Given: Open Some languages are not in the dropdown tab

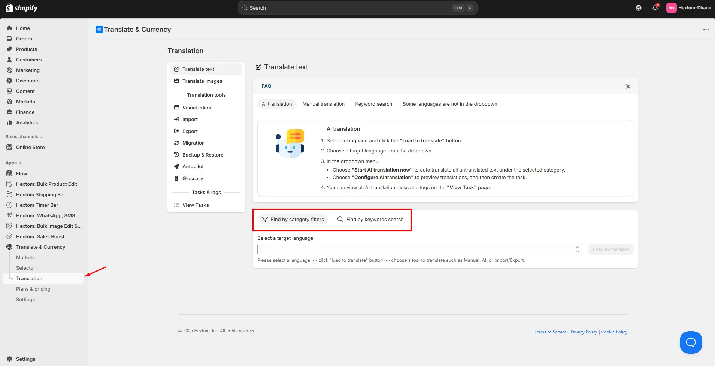Looking at the screenshot, I should pos(450,104).
